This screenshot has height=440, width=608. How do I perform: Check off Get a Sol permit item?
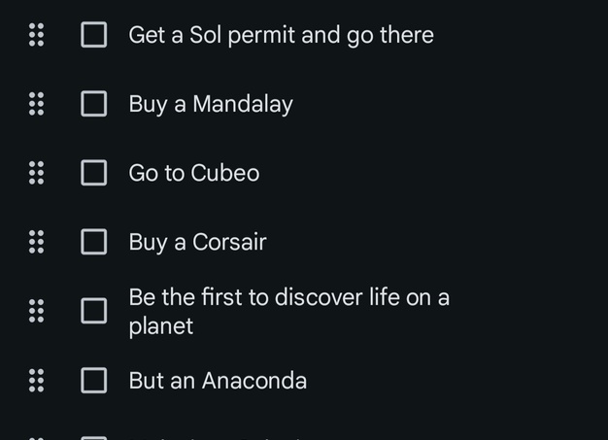tap(94, 35)
